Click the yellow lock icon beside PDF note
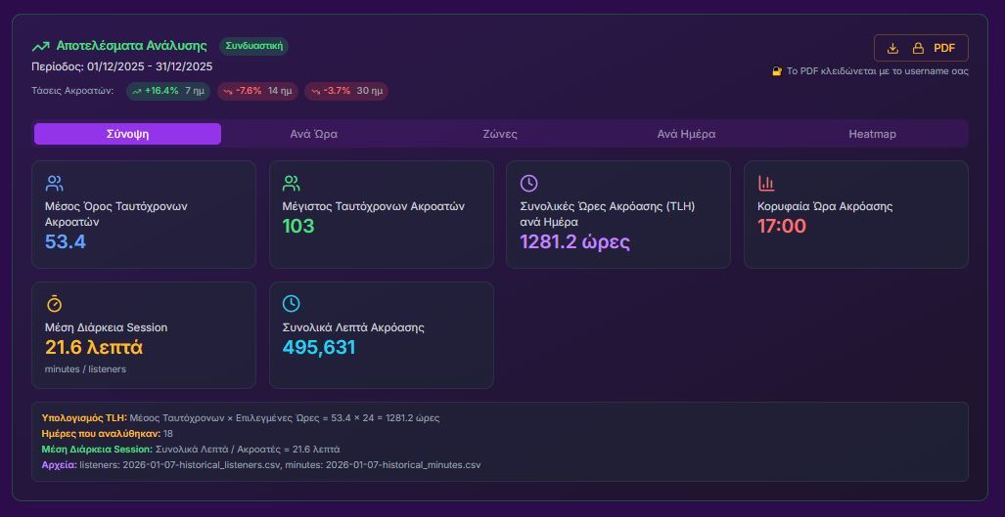 click(x=777, y=71)
